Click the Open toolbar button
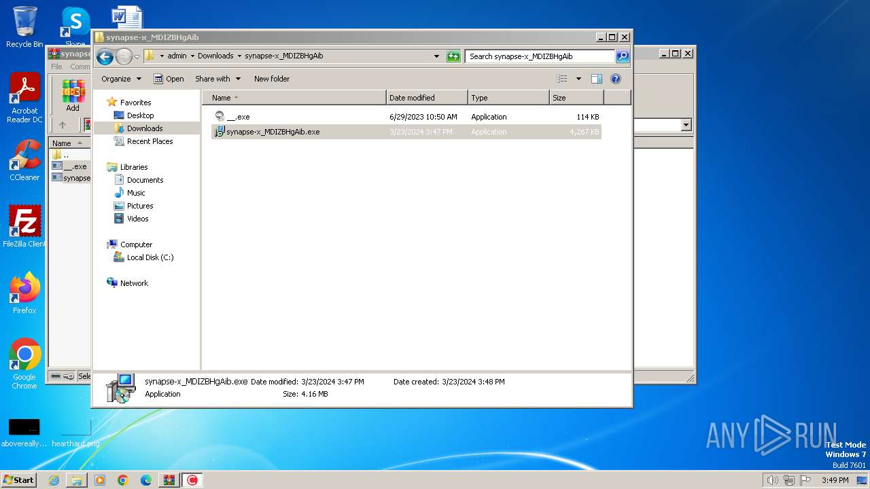This screenshot has width=870, height=489. point(169,79)
